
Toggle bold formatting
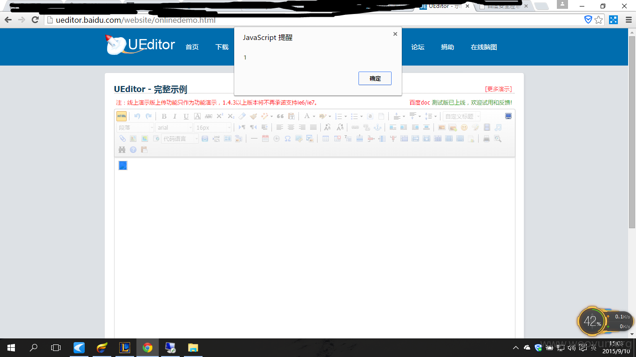click(x=164, y=116)
